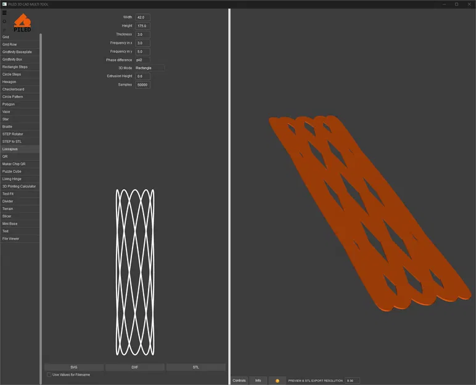
Task: Click the application title bar icon
Action: coord(4,4)
